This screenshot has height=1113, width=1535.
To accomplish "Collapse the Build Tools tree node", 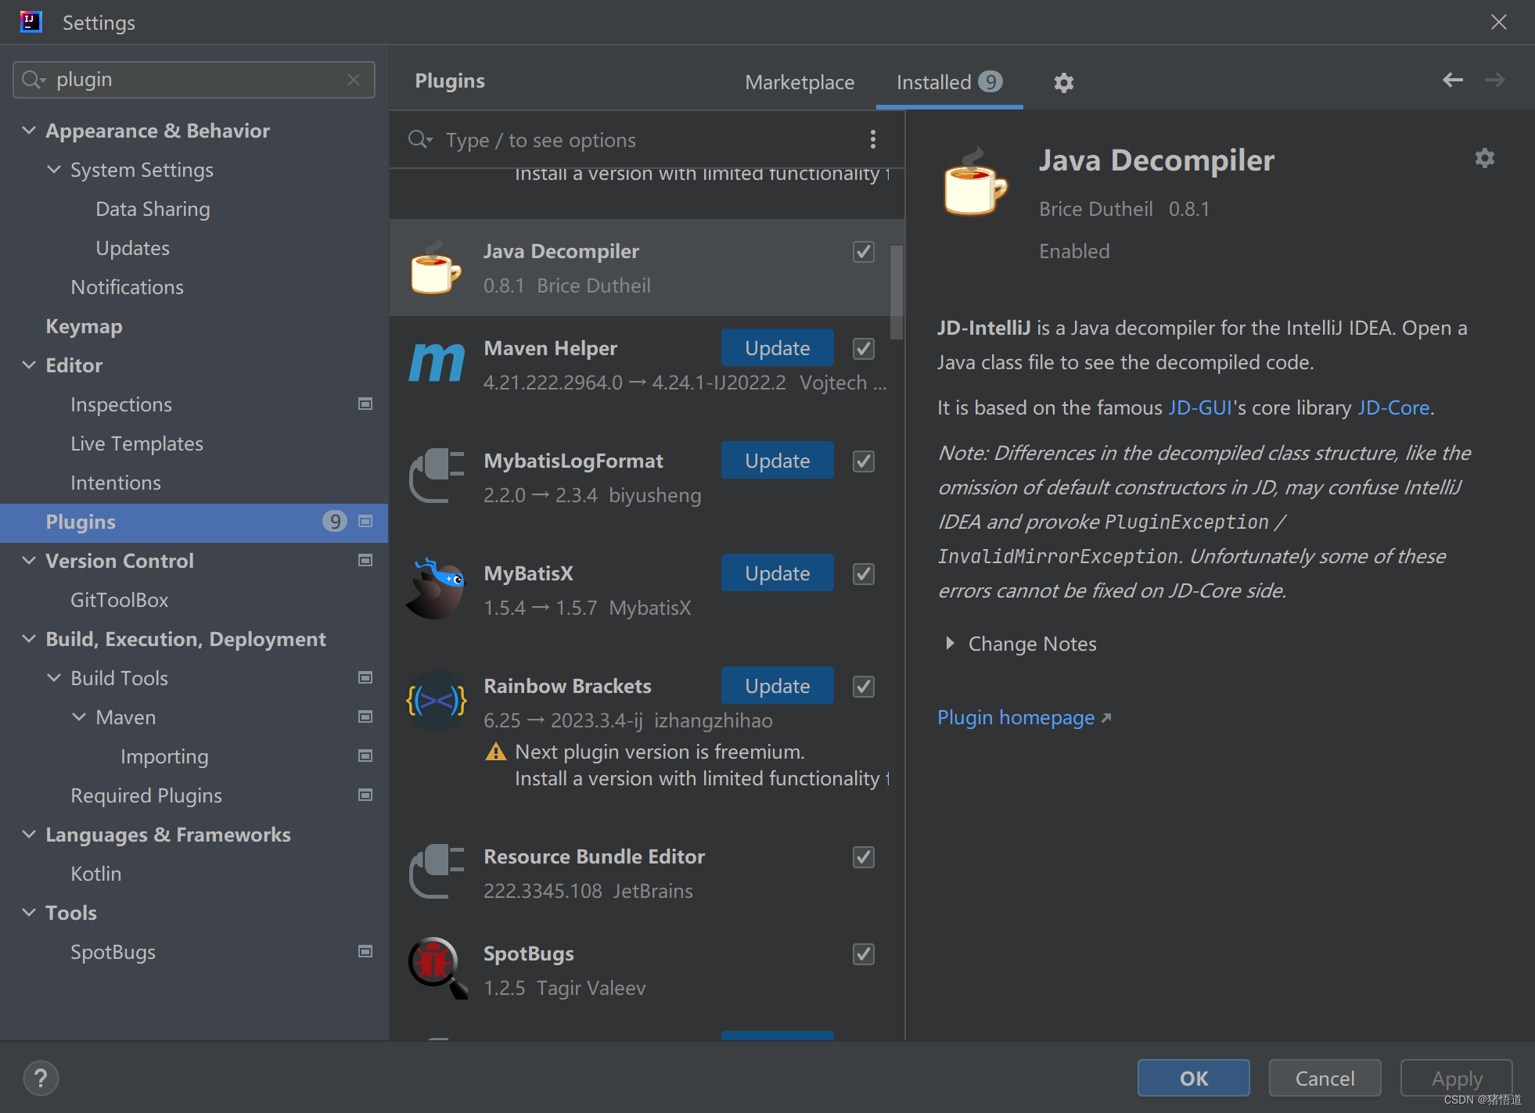I will (54, 678).
